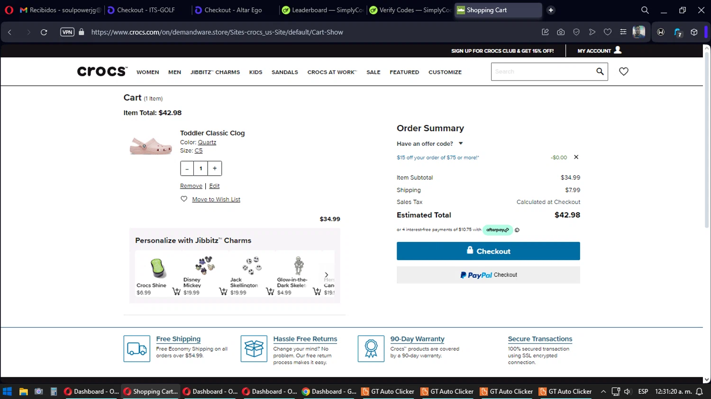Open Calculator from taskbar

54,391
